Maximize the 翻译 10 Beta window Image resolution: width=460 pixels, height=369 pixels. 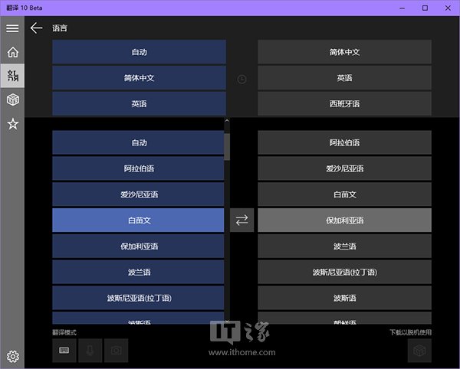click(x=425, y=8)
